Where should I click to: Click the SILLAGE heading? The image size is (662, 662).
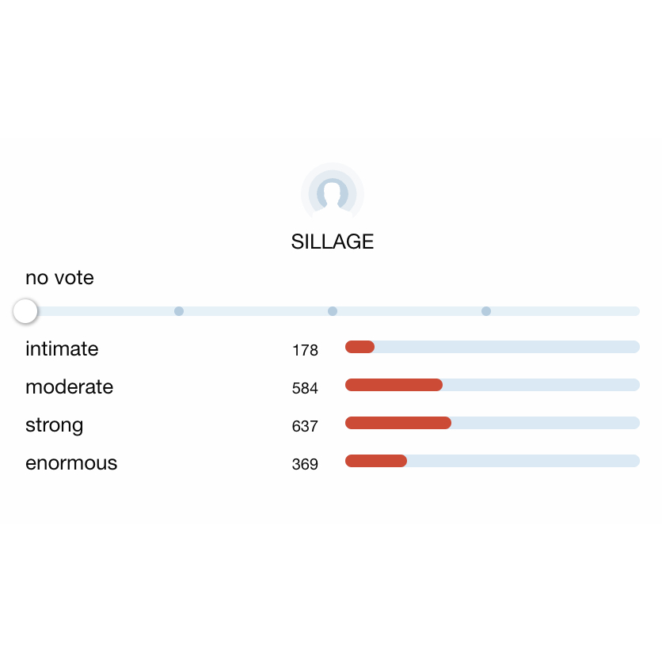pyautogui.click(x=333, y=242)
